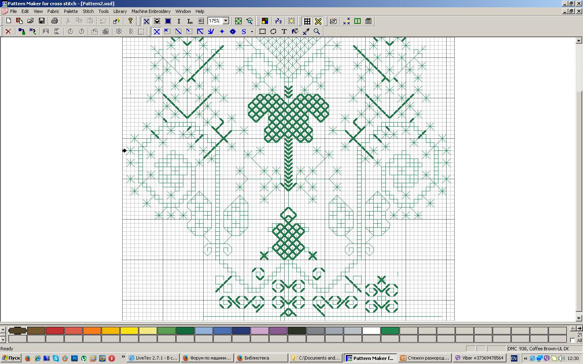This screenshot has height=364, width=583.
Task: Choose the flood fill bucket tool
Action: point(295,32)
